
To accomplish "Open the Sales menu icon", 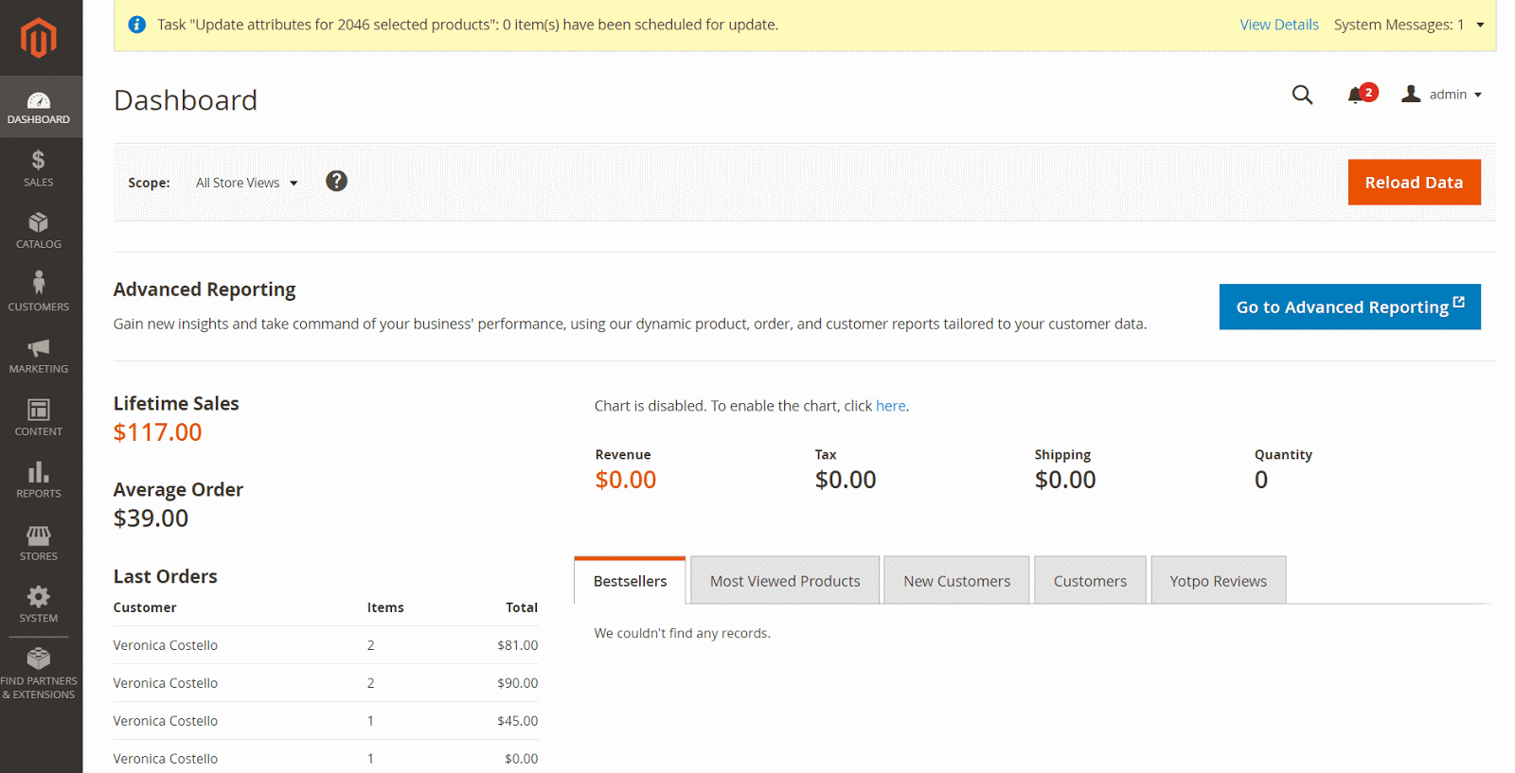I will coord(39,161).
